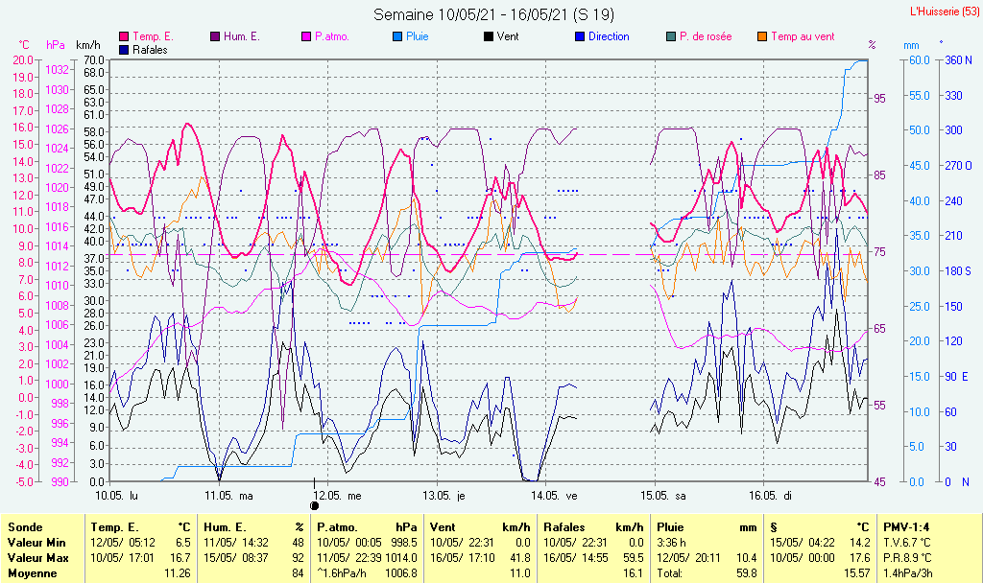Click the rain duration '3:36 h'
Viewport: 983px width, 583px height.
[671, 543]
